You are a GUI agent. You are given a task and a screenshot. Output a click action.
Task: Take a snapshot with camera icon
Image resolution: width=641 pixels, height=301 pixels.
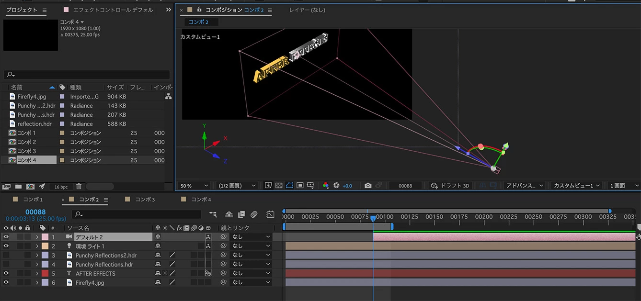(368, 185)
